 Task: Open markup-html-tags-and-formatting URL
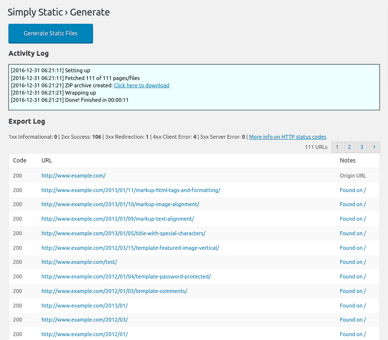click(130, 190)
